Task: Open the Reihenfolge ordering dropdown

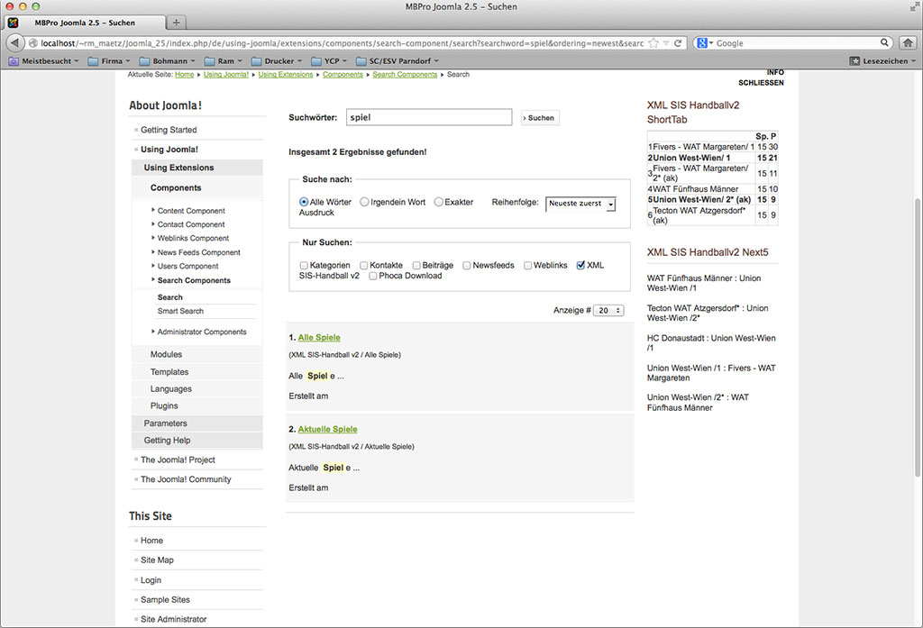Action: click(x=580, y=204)
